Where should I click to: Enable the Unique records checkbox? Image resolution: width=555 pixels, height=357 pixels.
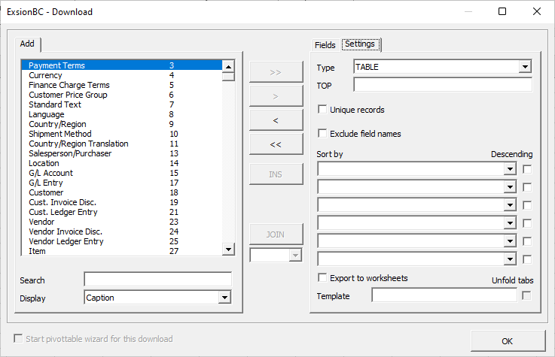(322, 110)
